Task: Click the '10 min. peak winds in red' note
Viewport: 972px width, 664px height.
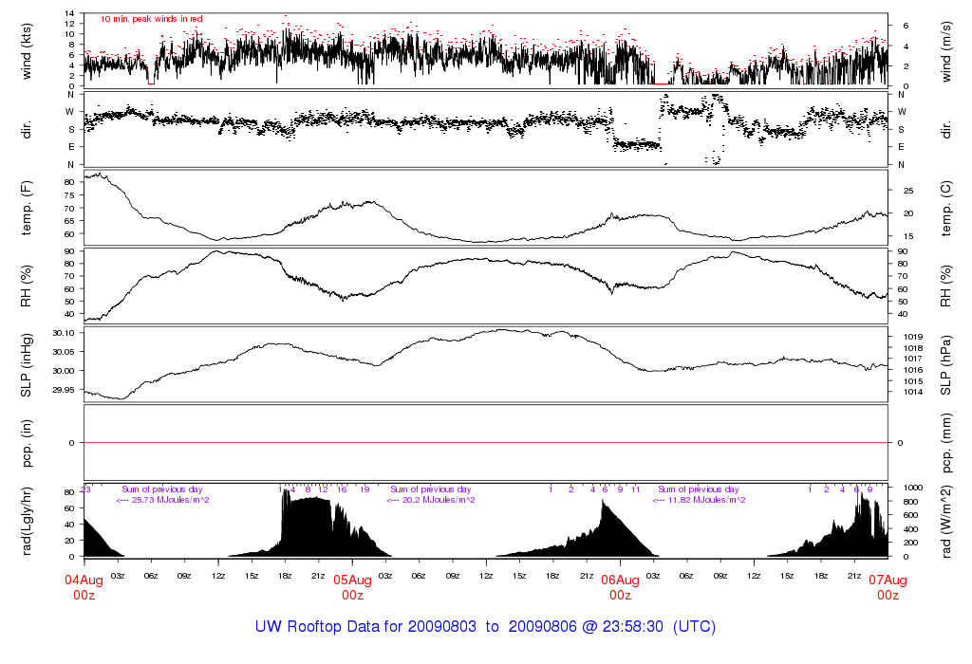Action: click(x=151, y=19)
